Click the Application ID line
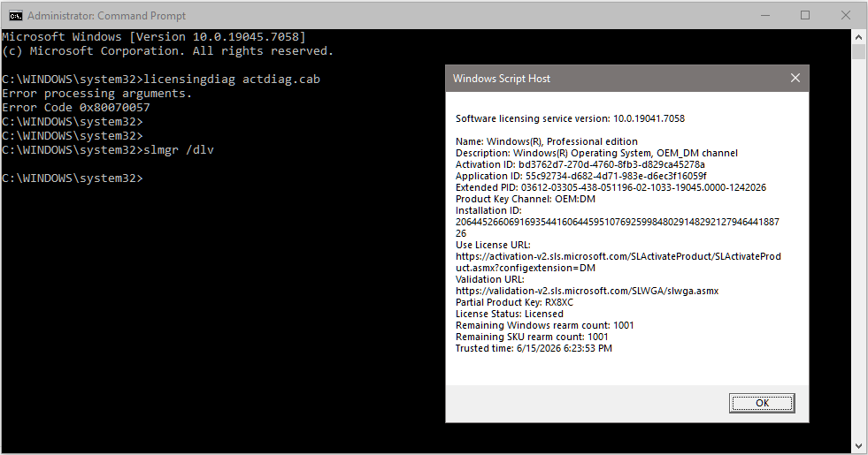 [580, 177]
